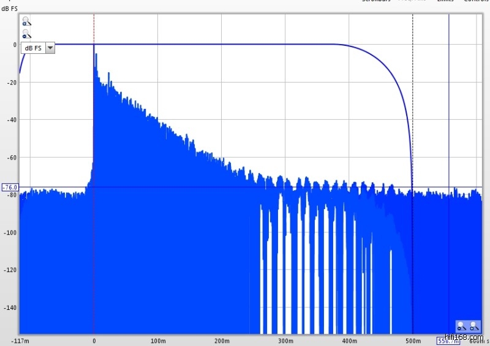490x346 pixels.
Task: Click the impulse peak at 0 dB FS
Action: pos(94,45)
